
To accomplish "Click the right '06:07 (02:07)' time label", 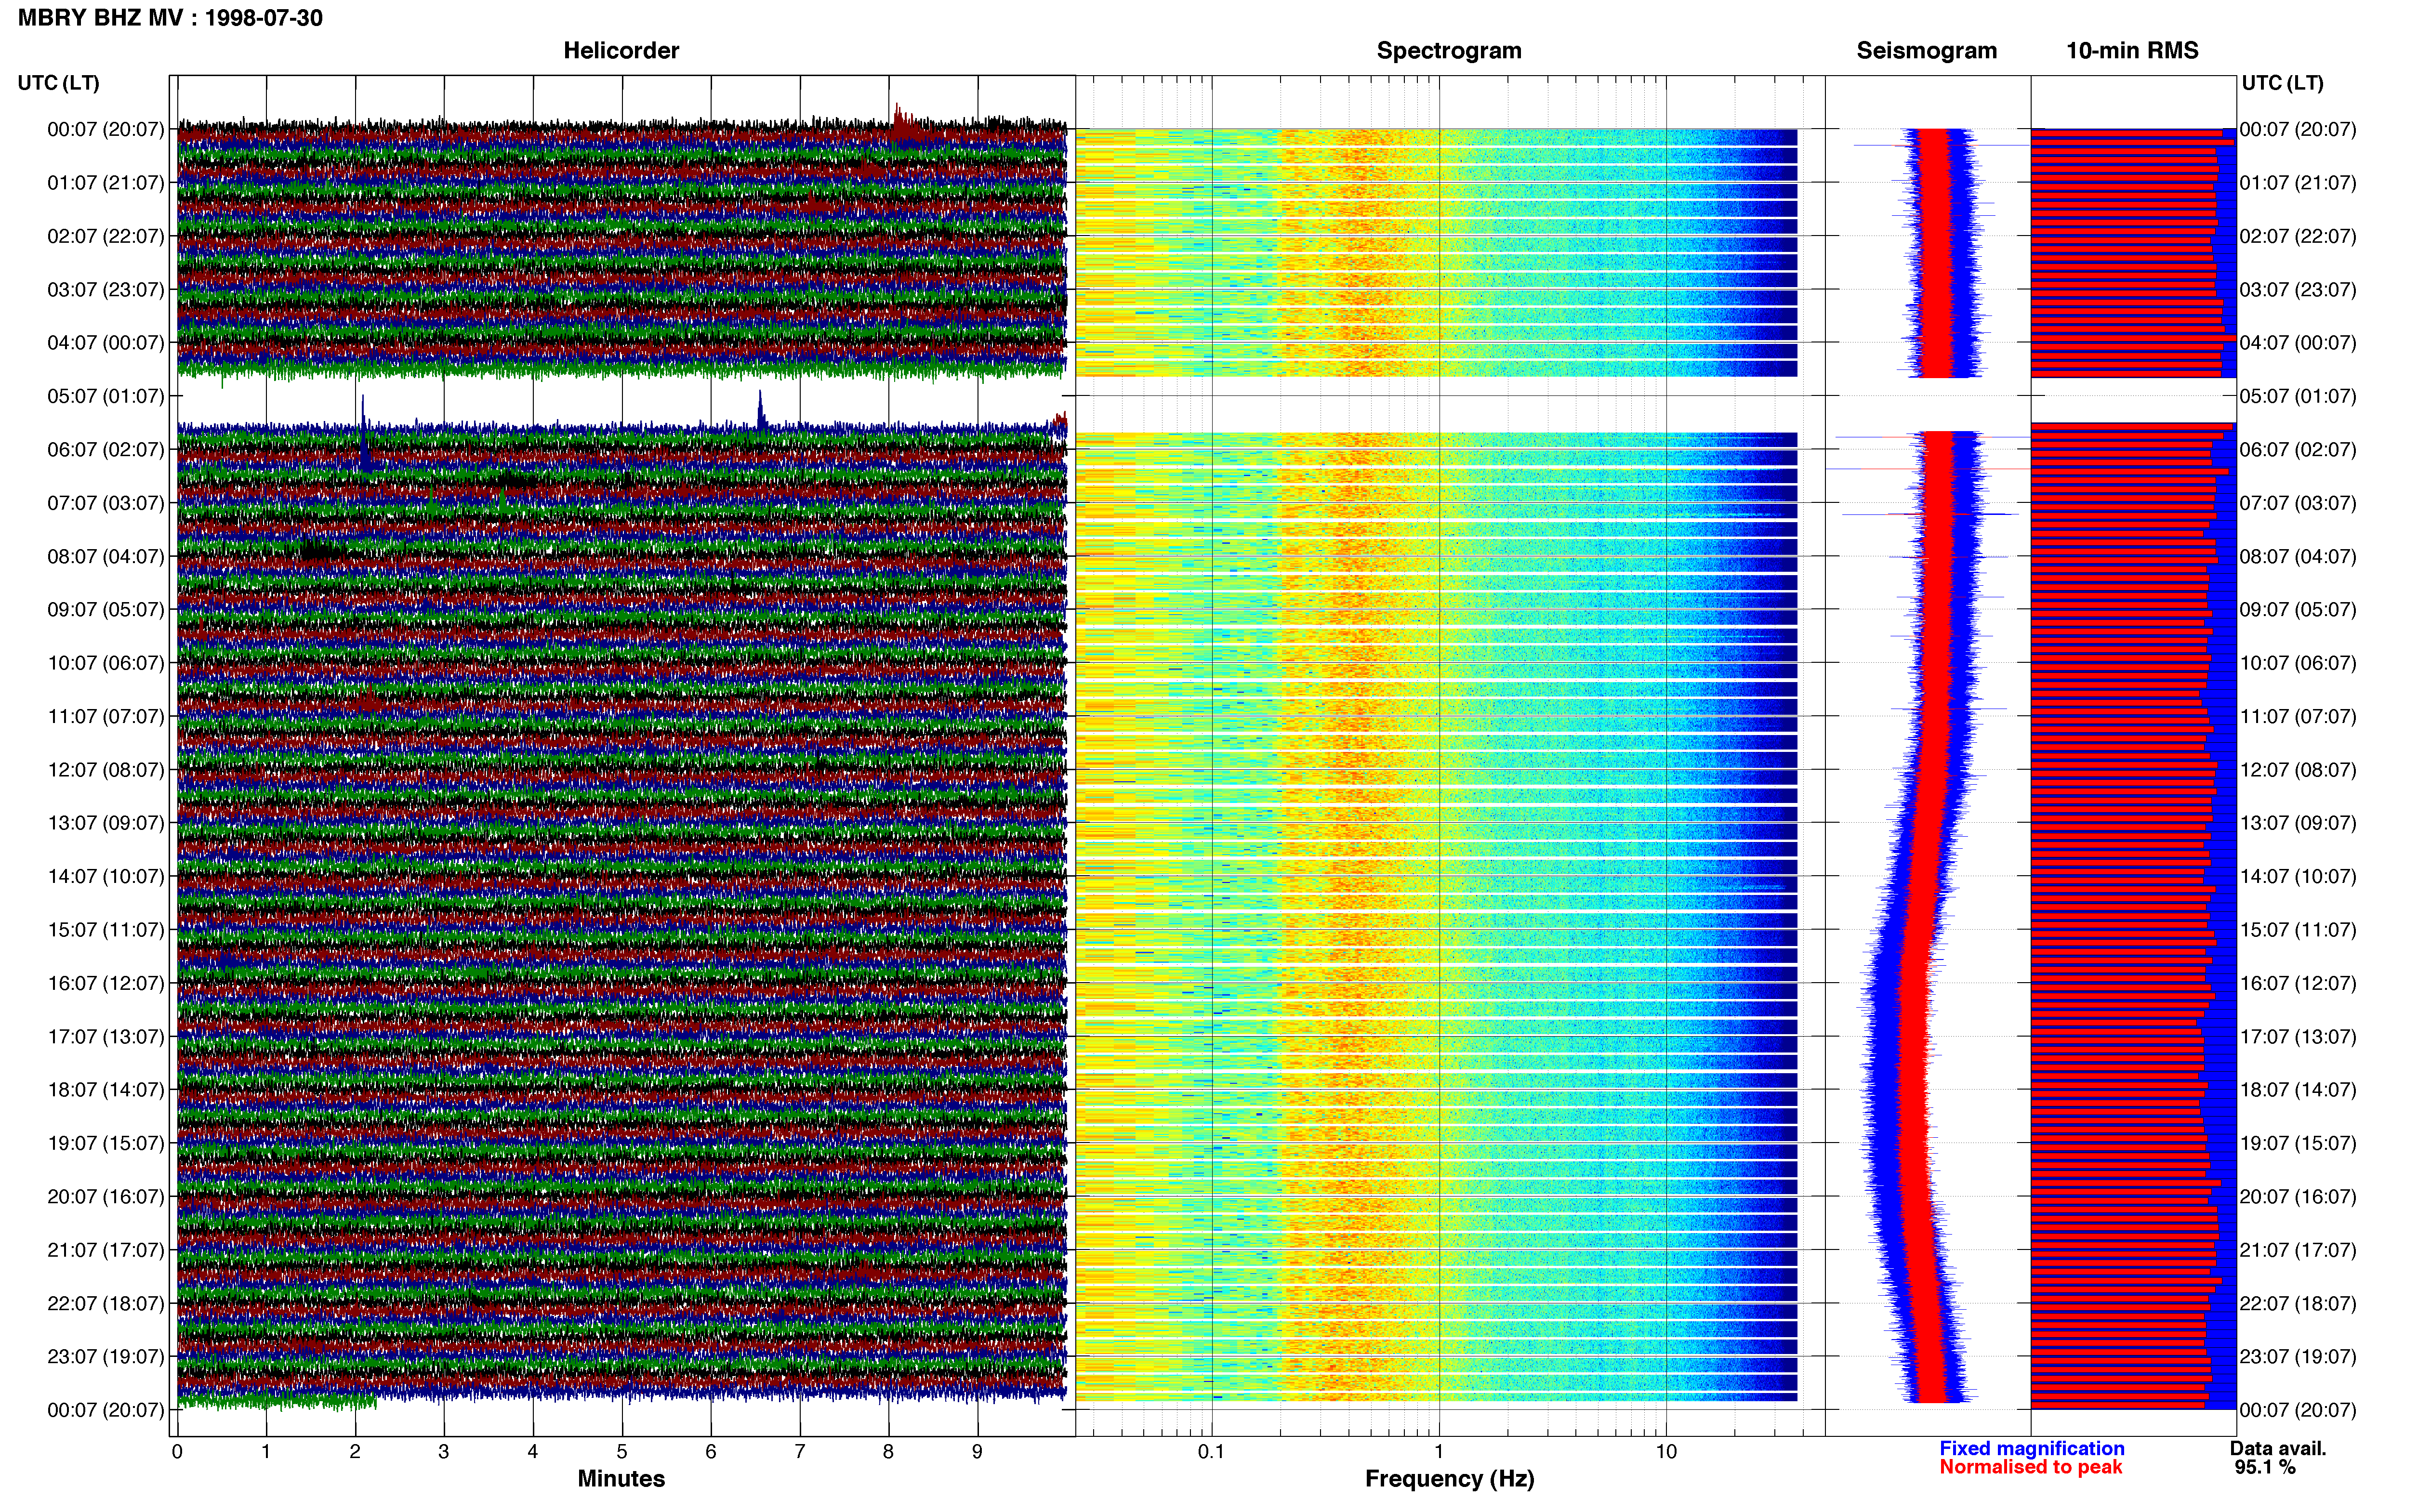I will coord(2298,449).
